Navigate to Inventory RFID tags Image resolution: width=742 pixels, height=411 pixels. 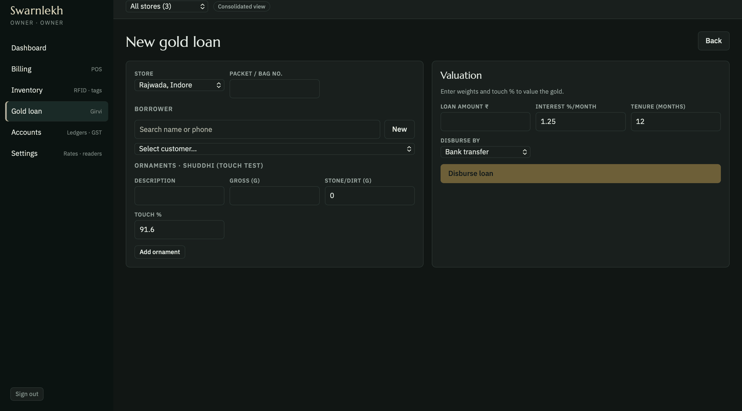(x=56, y=90)
